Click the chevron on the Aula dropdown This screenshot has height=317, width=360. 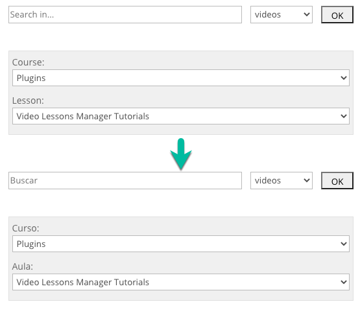[344, 282]
